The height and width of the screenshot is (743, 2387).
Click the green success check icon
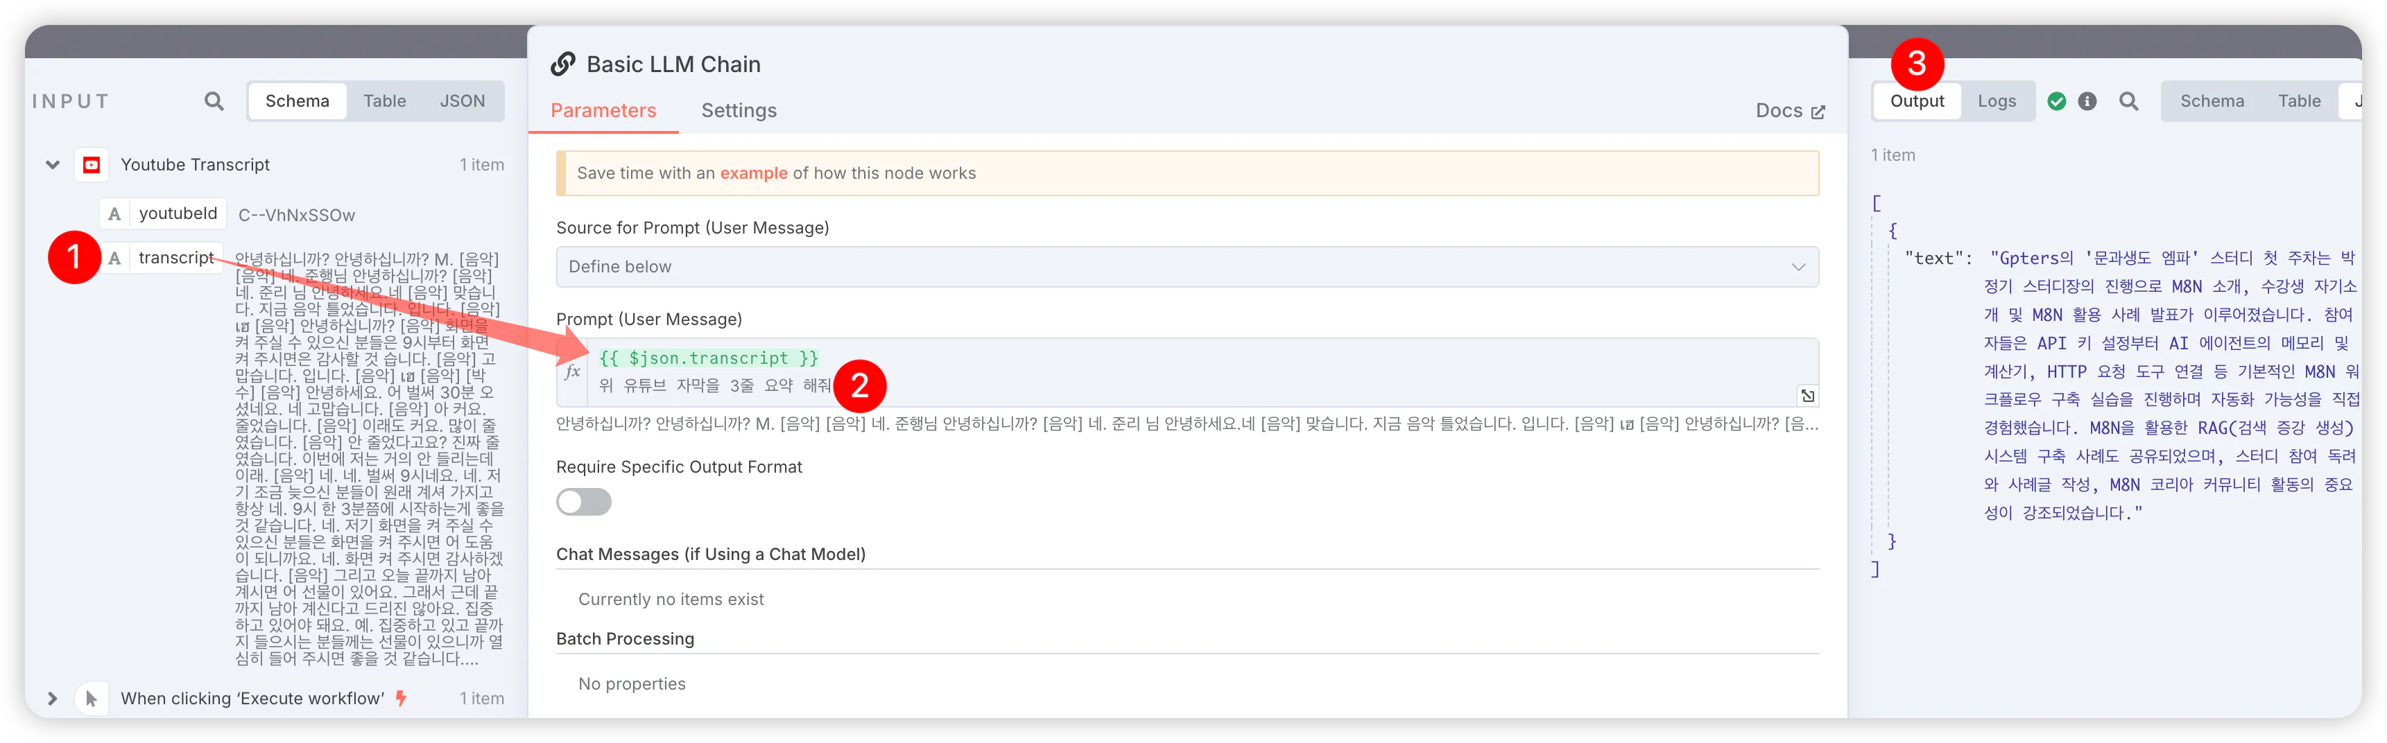point(2057,101)
